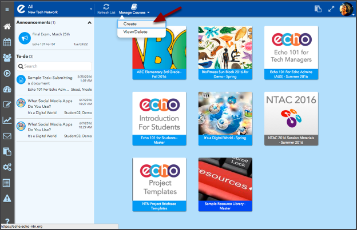Click avatar icon of Student02 to-do item

(21, 103)
